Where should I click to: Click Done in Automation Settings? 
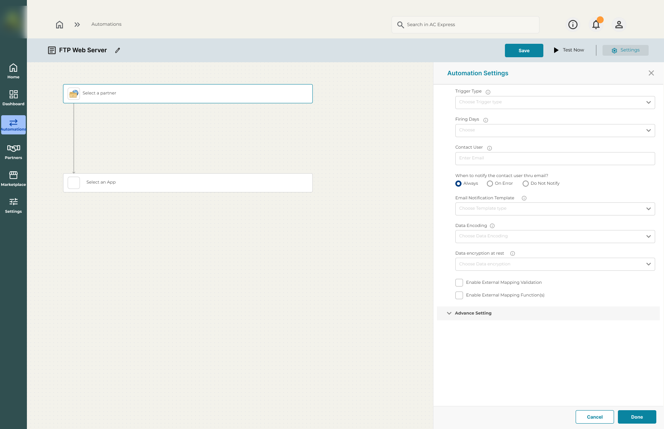coord(637,417)
